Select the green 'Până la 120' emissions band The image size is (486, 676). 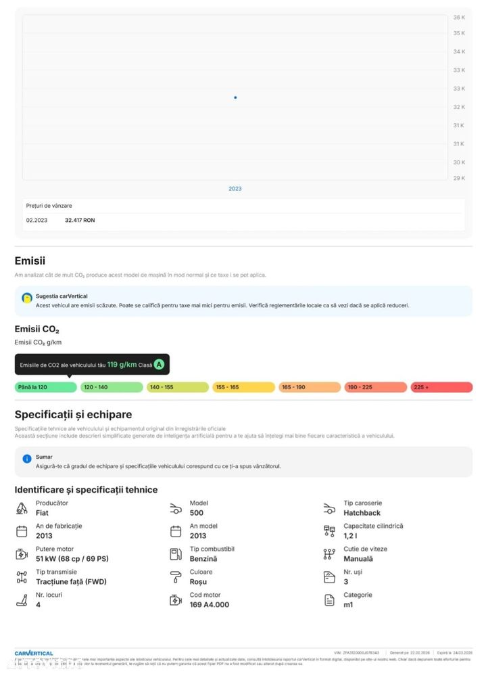coord(46,388)
